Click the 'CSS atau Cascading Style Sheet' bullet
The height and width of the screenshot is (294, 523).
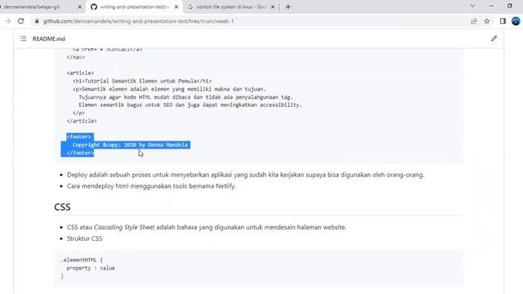coord(207,227)
